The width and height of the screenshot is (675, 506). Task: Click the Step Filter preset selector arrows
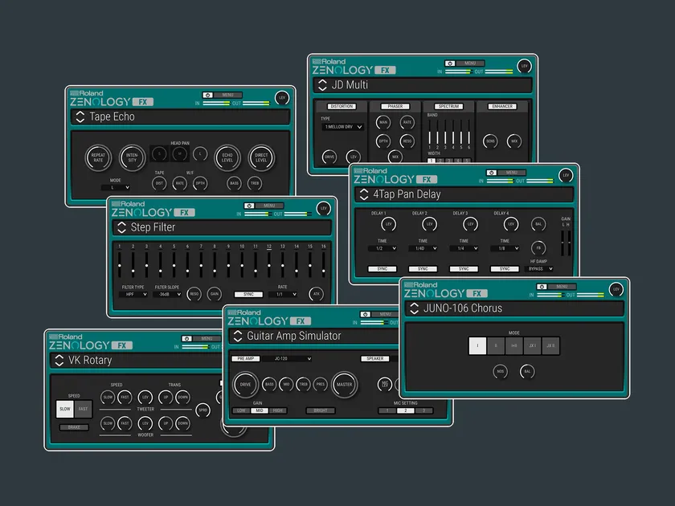click(x=121, y=227)
